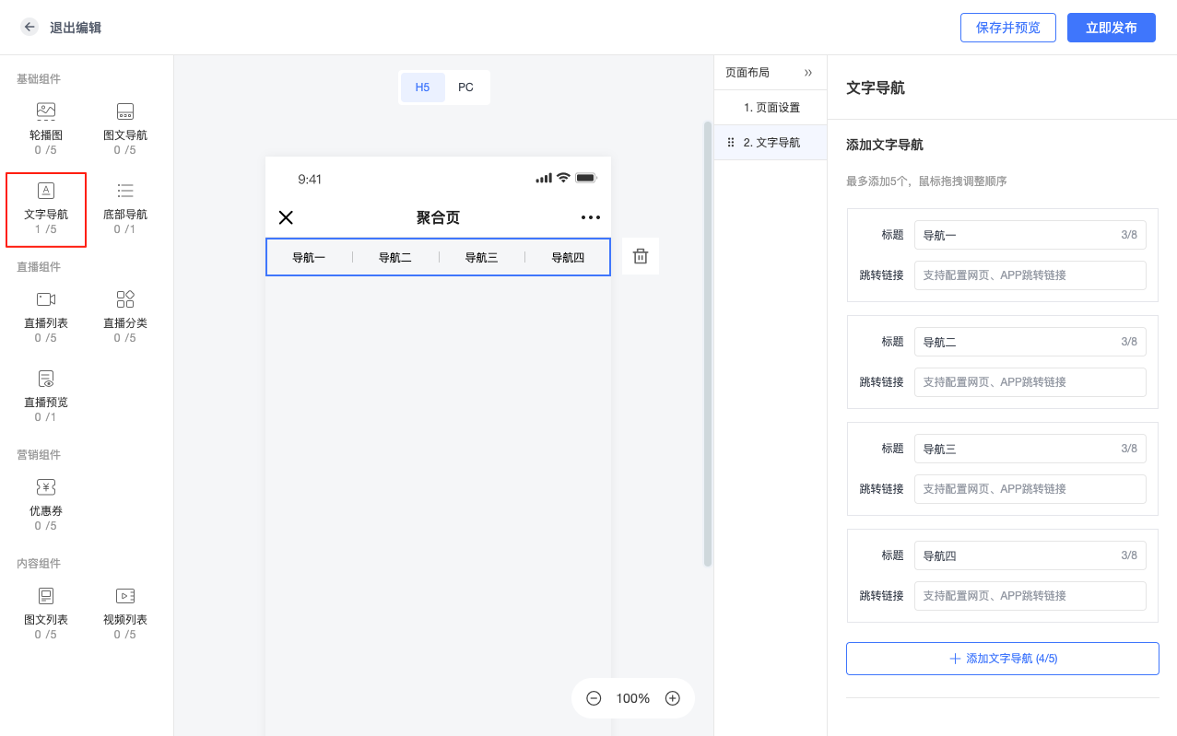
Task: Zoom out with the minus icon
Action: point(594,698)
